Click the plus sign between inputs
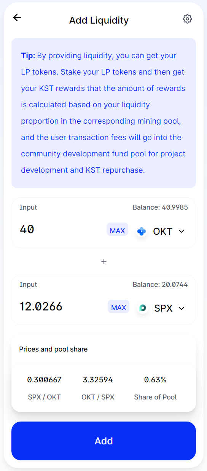The width and height of the screenshot is (207, 471). coord(103,261)
